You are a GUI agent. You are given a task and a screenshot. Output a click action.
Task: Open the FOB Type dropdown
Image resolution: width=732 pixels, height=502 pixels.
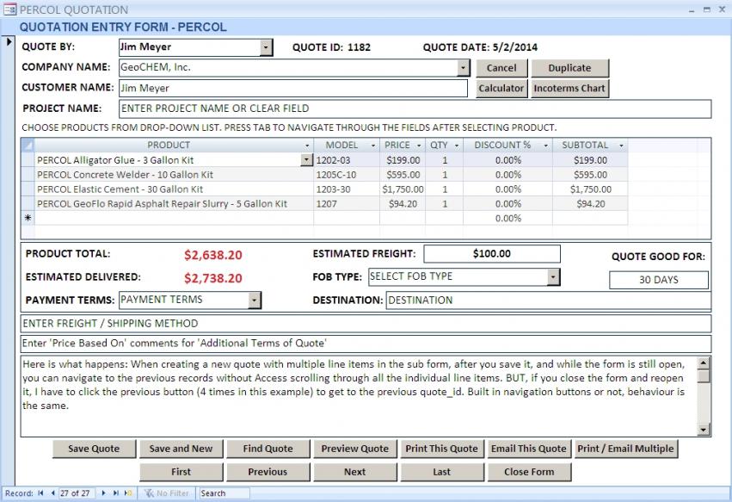pyautogui.click(x=553, y=276)
